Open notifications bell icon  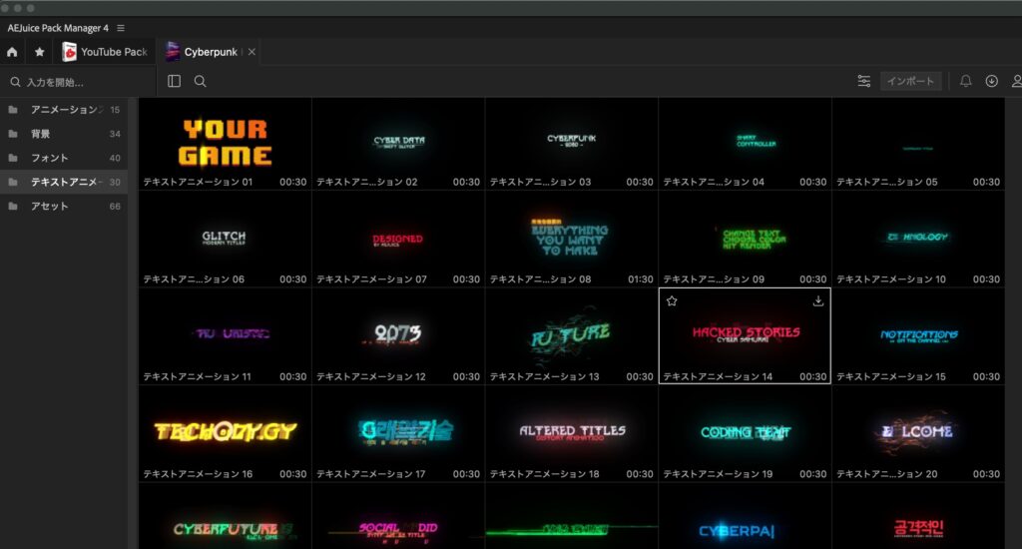(x=966, y=81)
